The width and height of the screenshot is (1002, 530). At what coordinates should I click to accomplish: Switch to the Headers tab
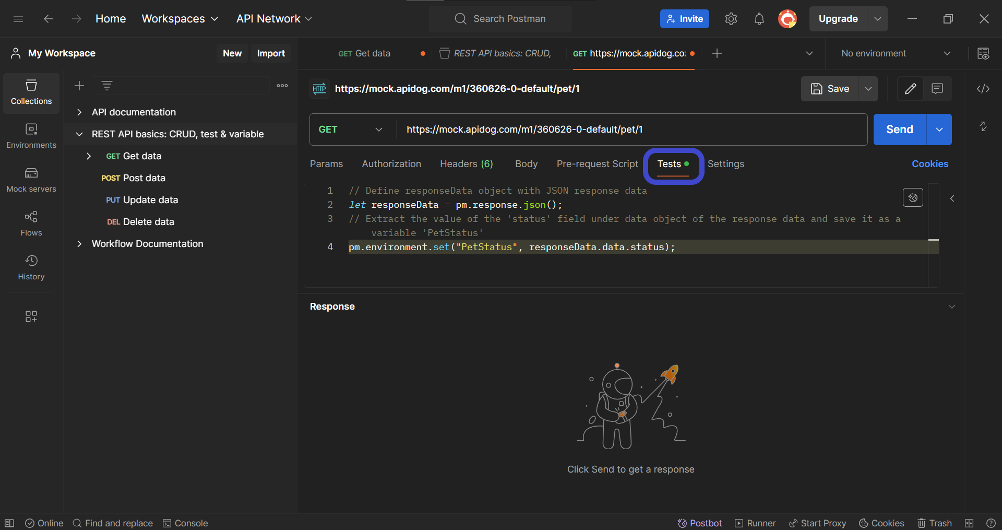[x=467, y=164]
